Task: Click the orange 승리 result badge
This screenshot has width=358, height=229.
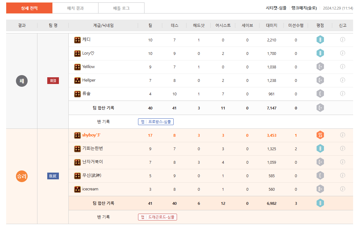Action: click(22, 176)
